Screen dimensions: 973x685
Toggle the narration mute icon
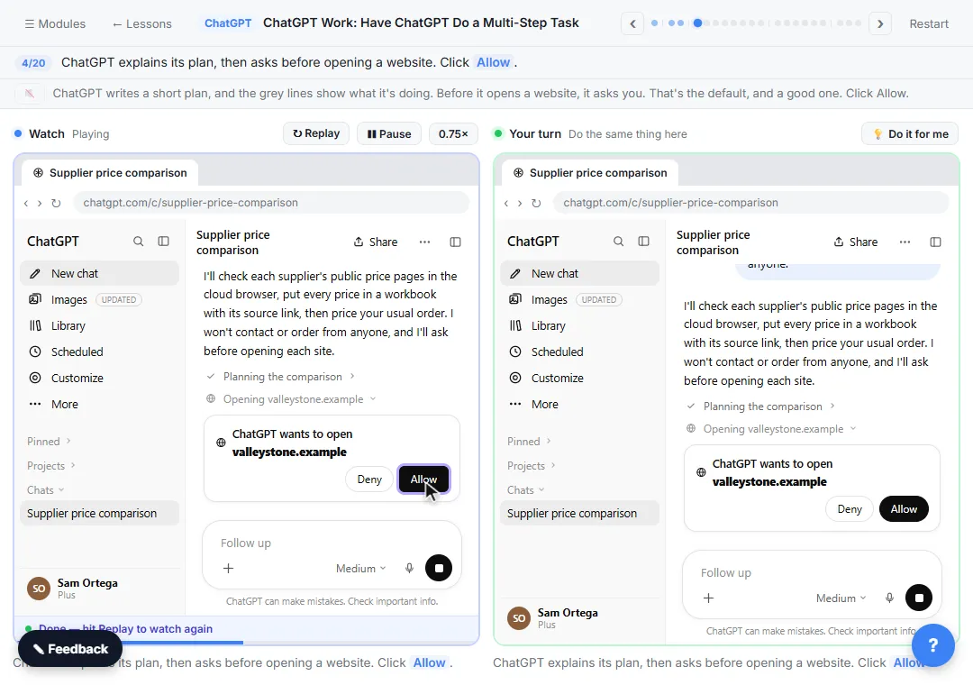tap(29, 93)
